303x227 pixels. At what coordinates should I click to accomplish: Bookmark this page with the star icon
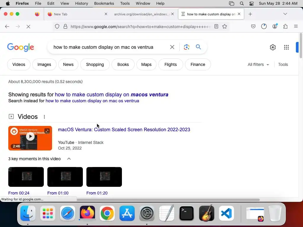point(225,26)
